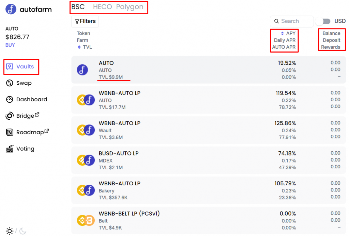The width and height of the screenshot is (349, 236).
Task: Switch to the HECO network tab
Action: tap(102, 7)
